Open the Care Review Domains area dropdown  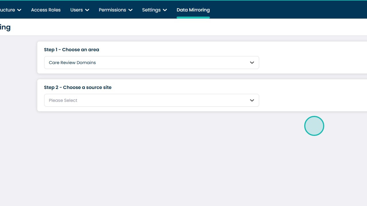(x=151, y=63)
